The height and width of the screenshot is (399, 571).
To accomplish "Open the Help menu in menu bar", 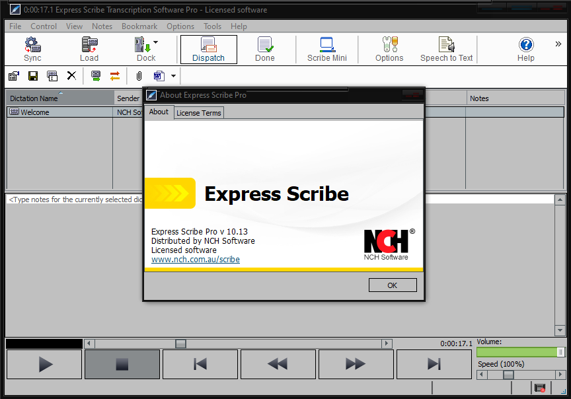I will pos(239,26).
